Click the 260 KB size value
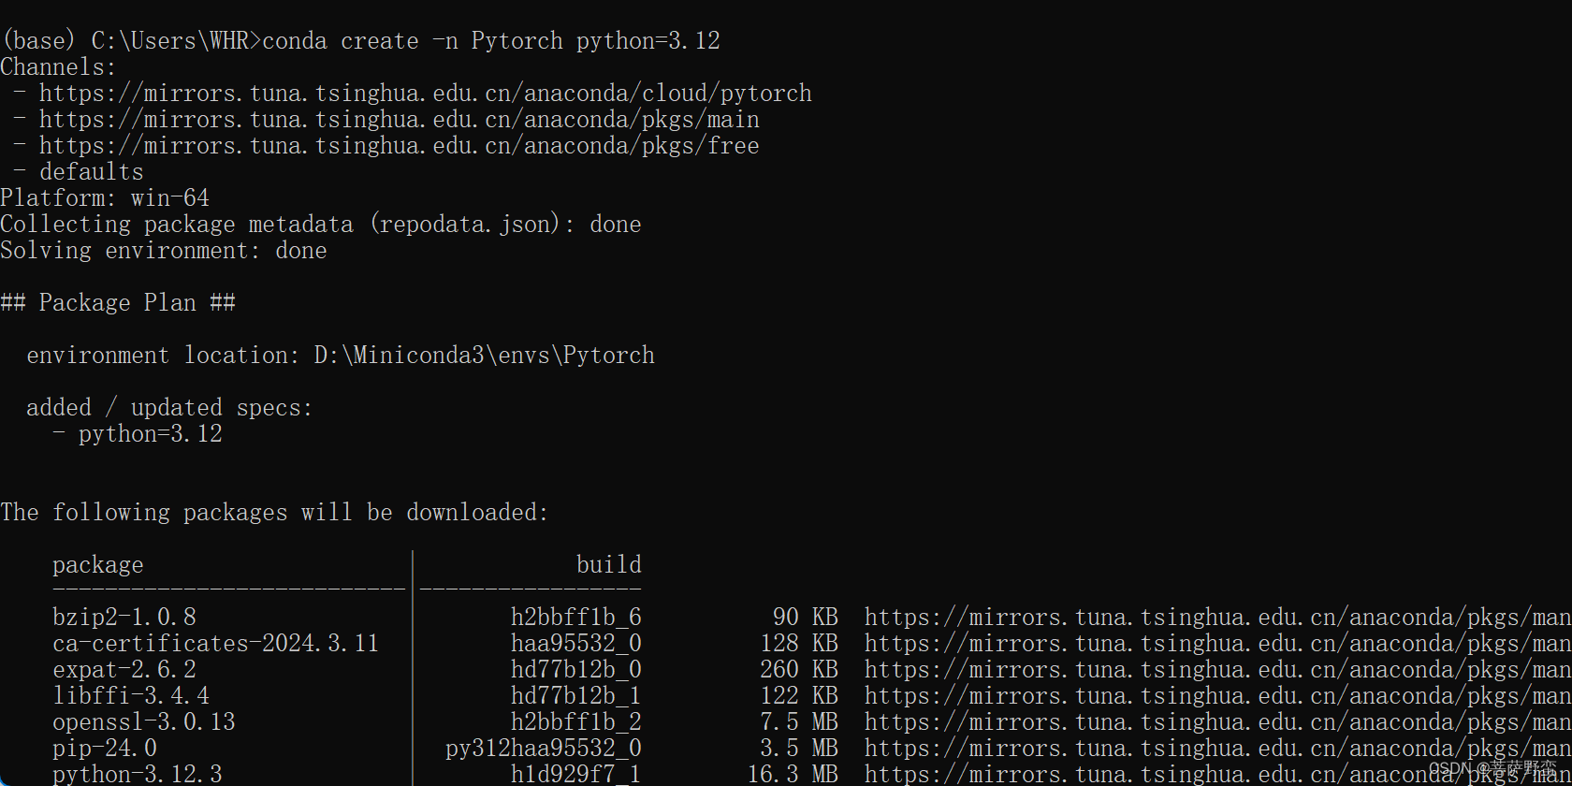The image size is (1572, 786). tap(799, 670)
